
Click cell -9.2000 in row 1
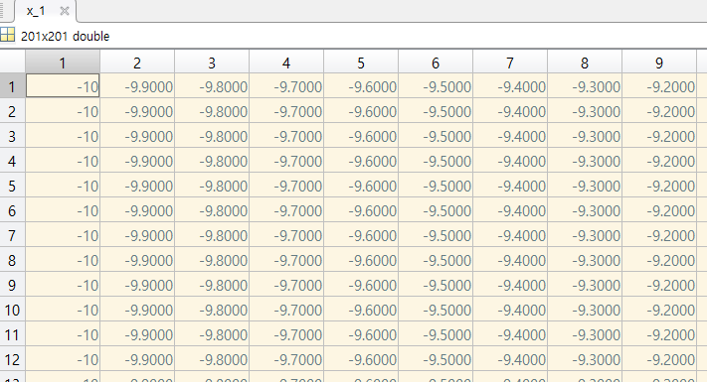pos(659,86)
